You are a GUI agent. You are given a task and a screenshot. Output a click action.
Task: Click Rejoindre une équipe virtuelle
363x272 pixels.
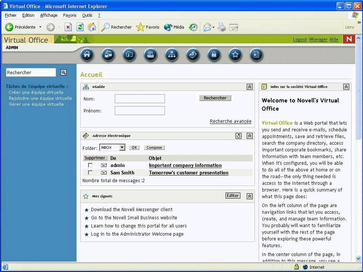coord(40,98)
